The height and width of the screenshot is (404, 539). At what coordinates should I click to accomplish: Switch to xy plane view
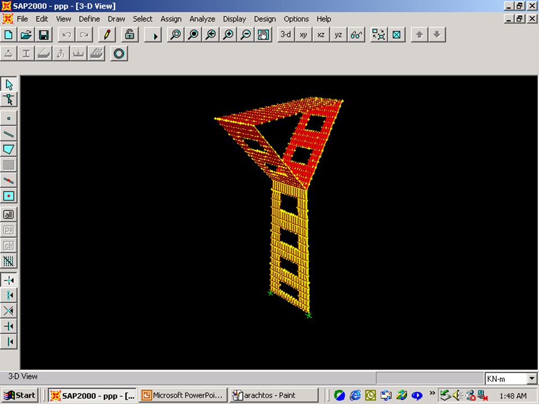pyautogui.click(x=303, y=35)
